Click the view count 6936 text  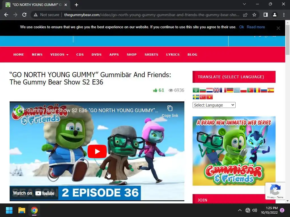[x=179, y=90]
